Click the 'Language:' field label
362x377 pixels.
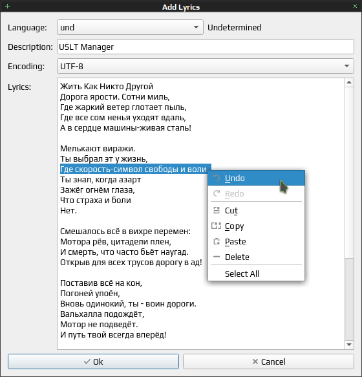pos(27,27)
